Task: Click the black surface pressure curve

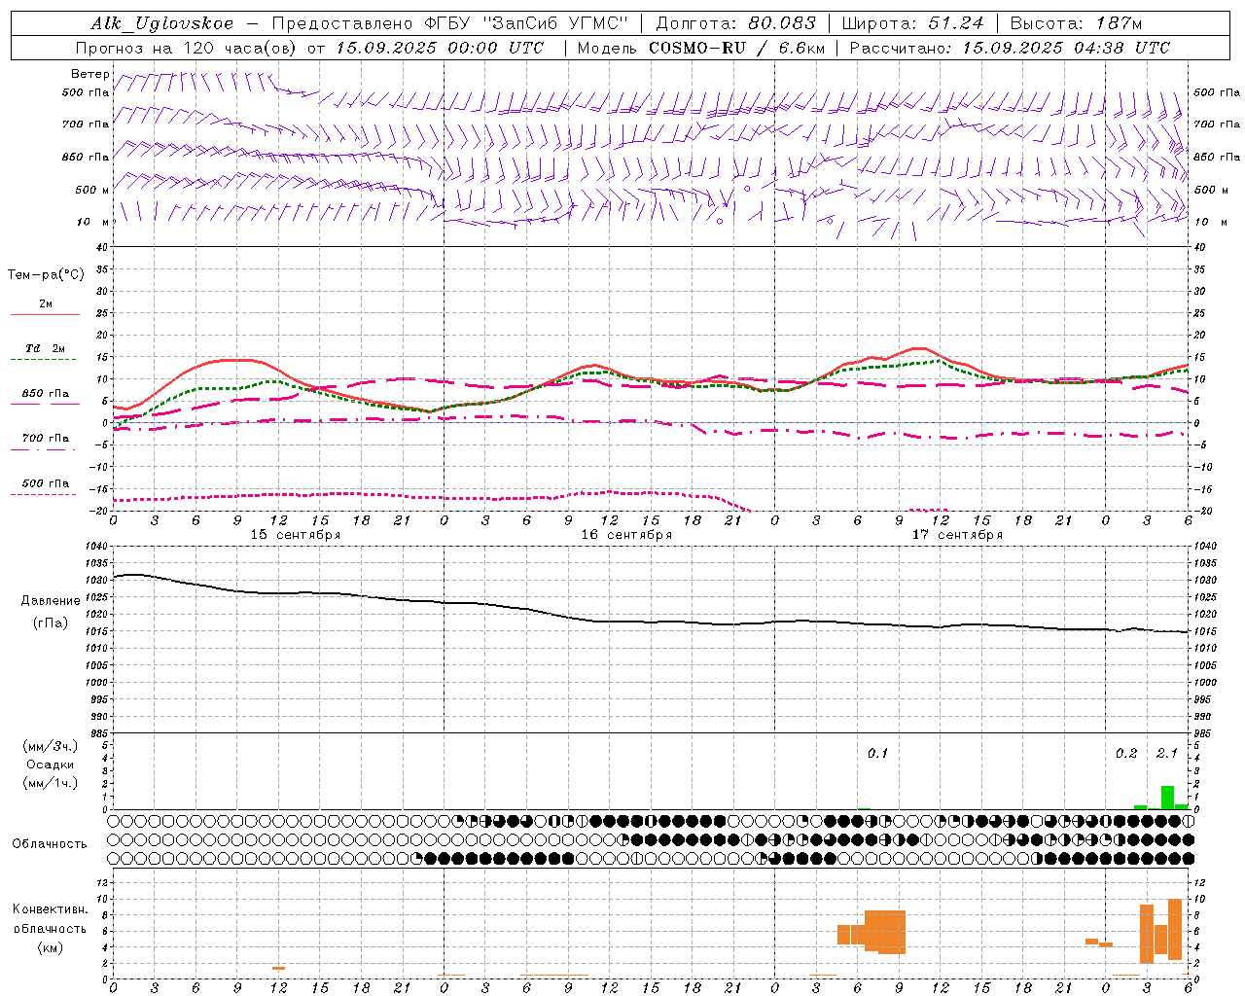Action: tap(650, 622)
